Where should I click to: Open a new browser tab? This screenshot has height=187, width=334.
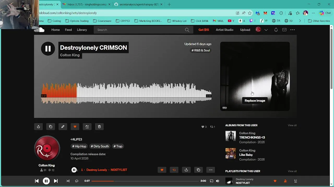tap(169, 4)
